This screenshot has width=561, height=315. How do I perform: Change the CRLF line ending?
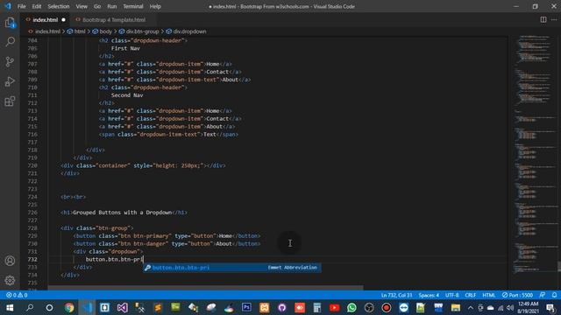tap(470, 295)
